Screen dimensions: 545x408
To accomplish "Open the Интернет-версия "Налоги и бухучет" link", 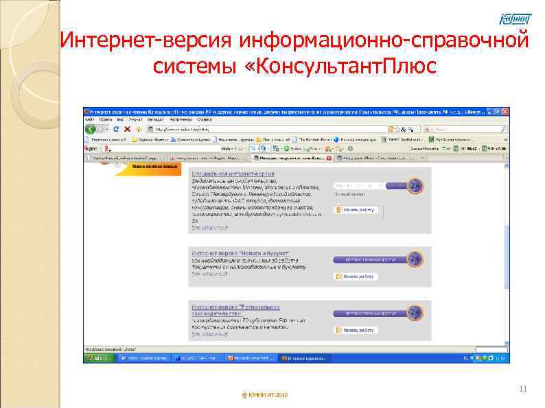I will (x=241, y=254).
